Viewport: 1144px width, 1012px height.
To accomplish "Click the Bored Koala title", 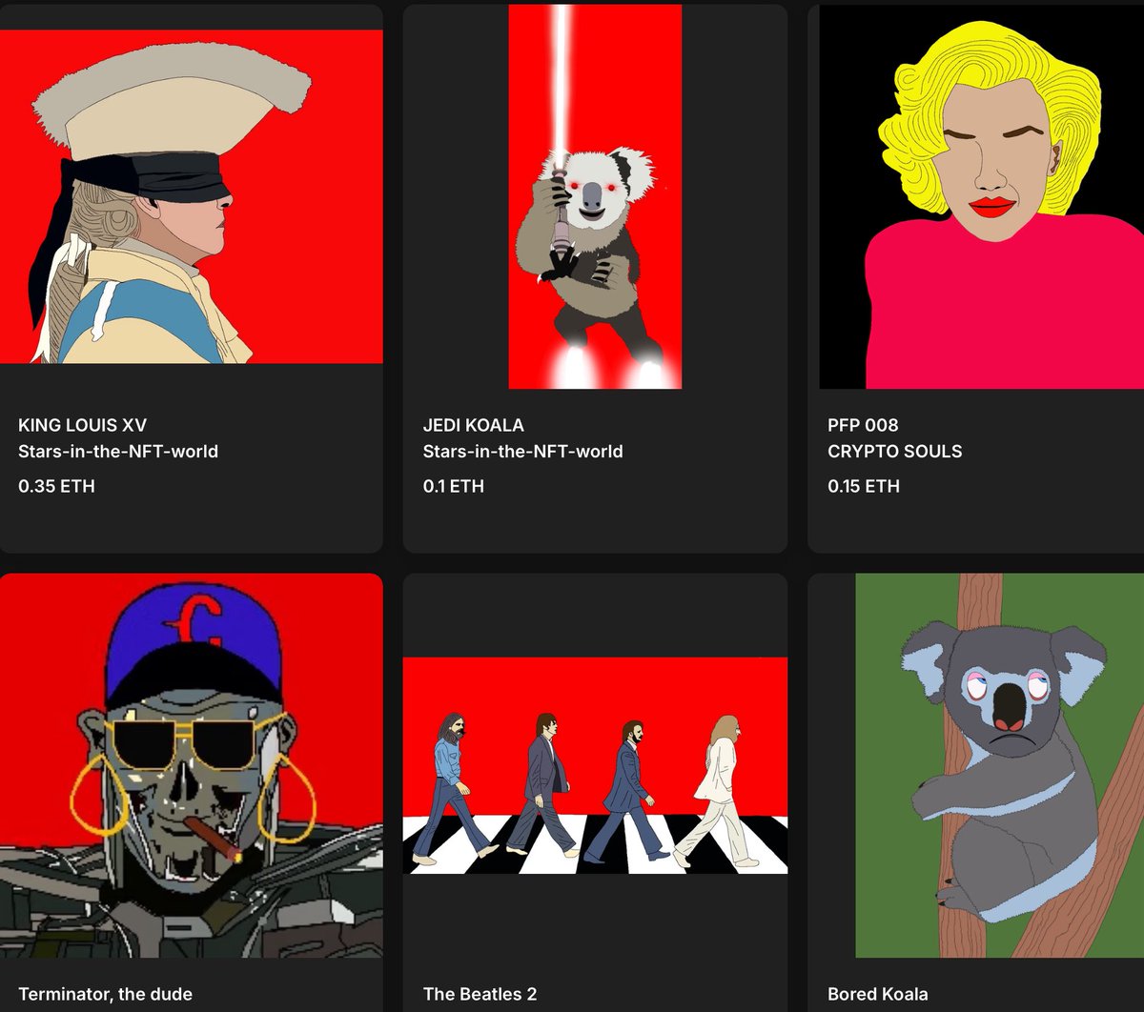I will click(878, 994).
